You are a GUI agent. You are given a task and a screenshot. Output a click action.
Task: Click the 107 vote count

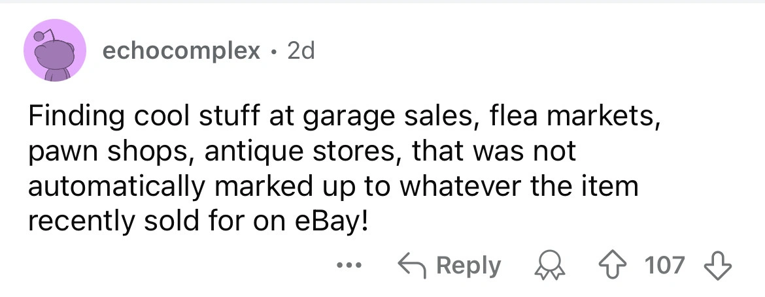coord(664,266)
